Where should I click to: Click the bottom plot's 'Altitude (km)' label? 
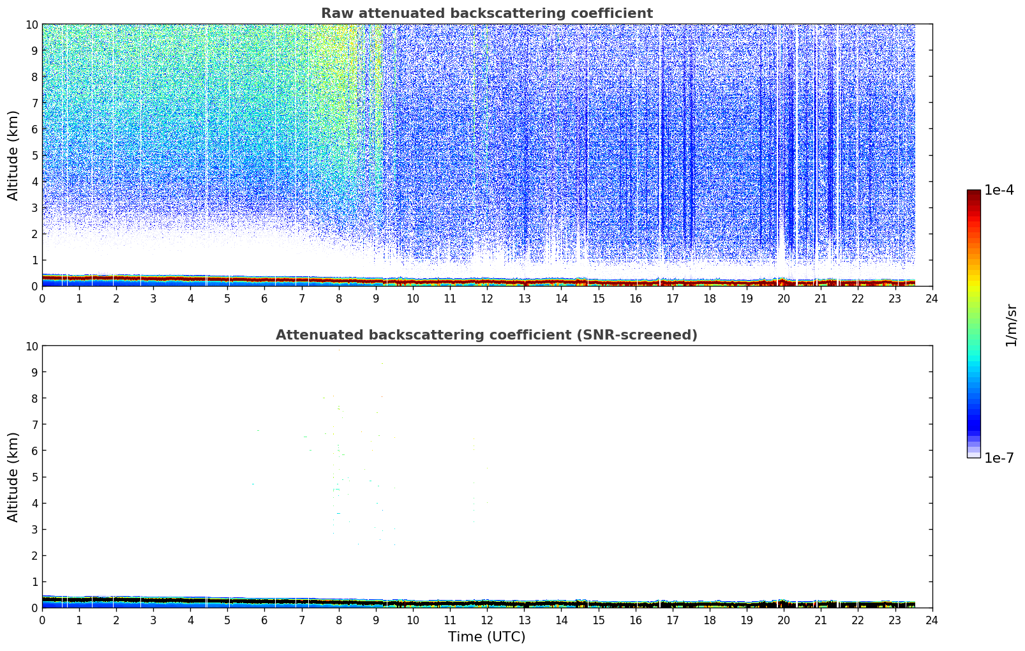[13, 477]
